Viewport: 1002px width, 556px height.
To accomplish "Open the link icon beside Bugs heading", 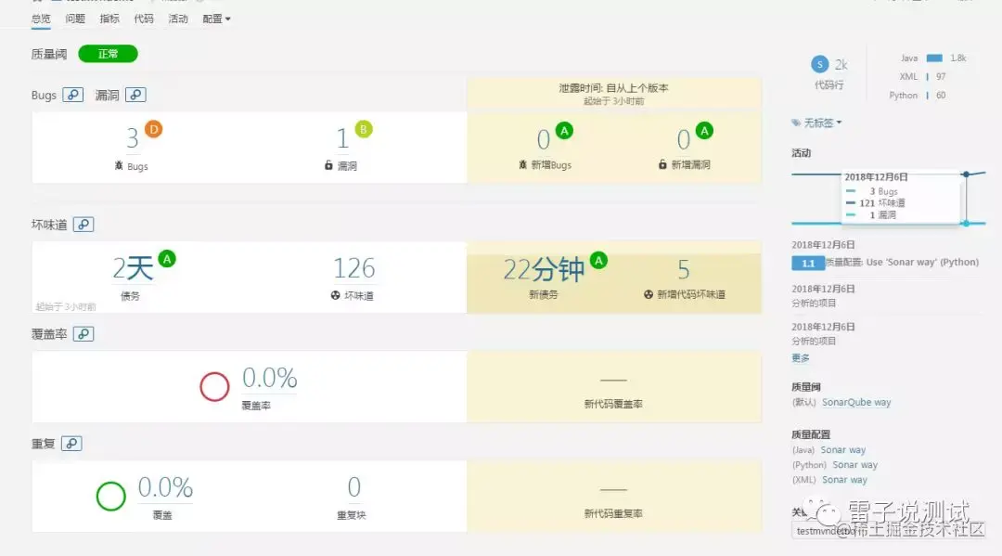I will tap(73, 95).
